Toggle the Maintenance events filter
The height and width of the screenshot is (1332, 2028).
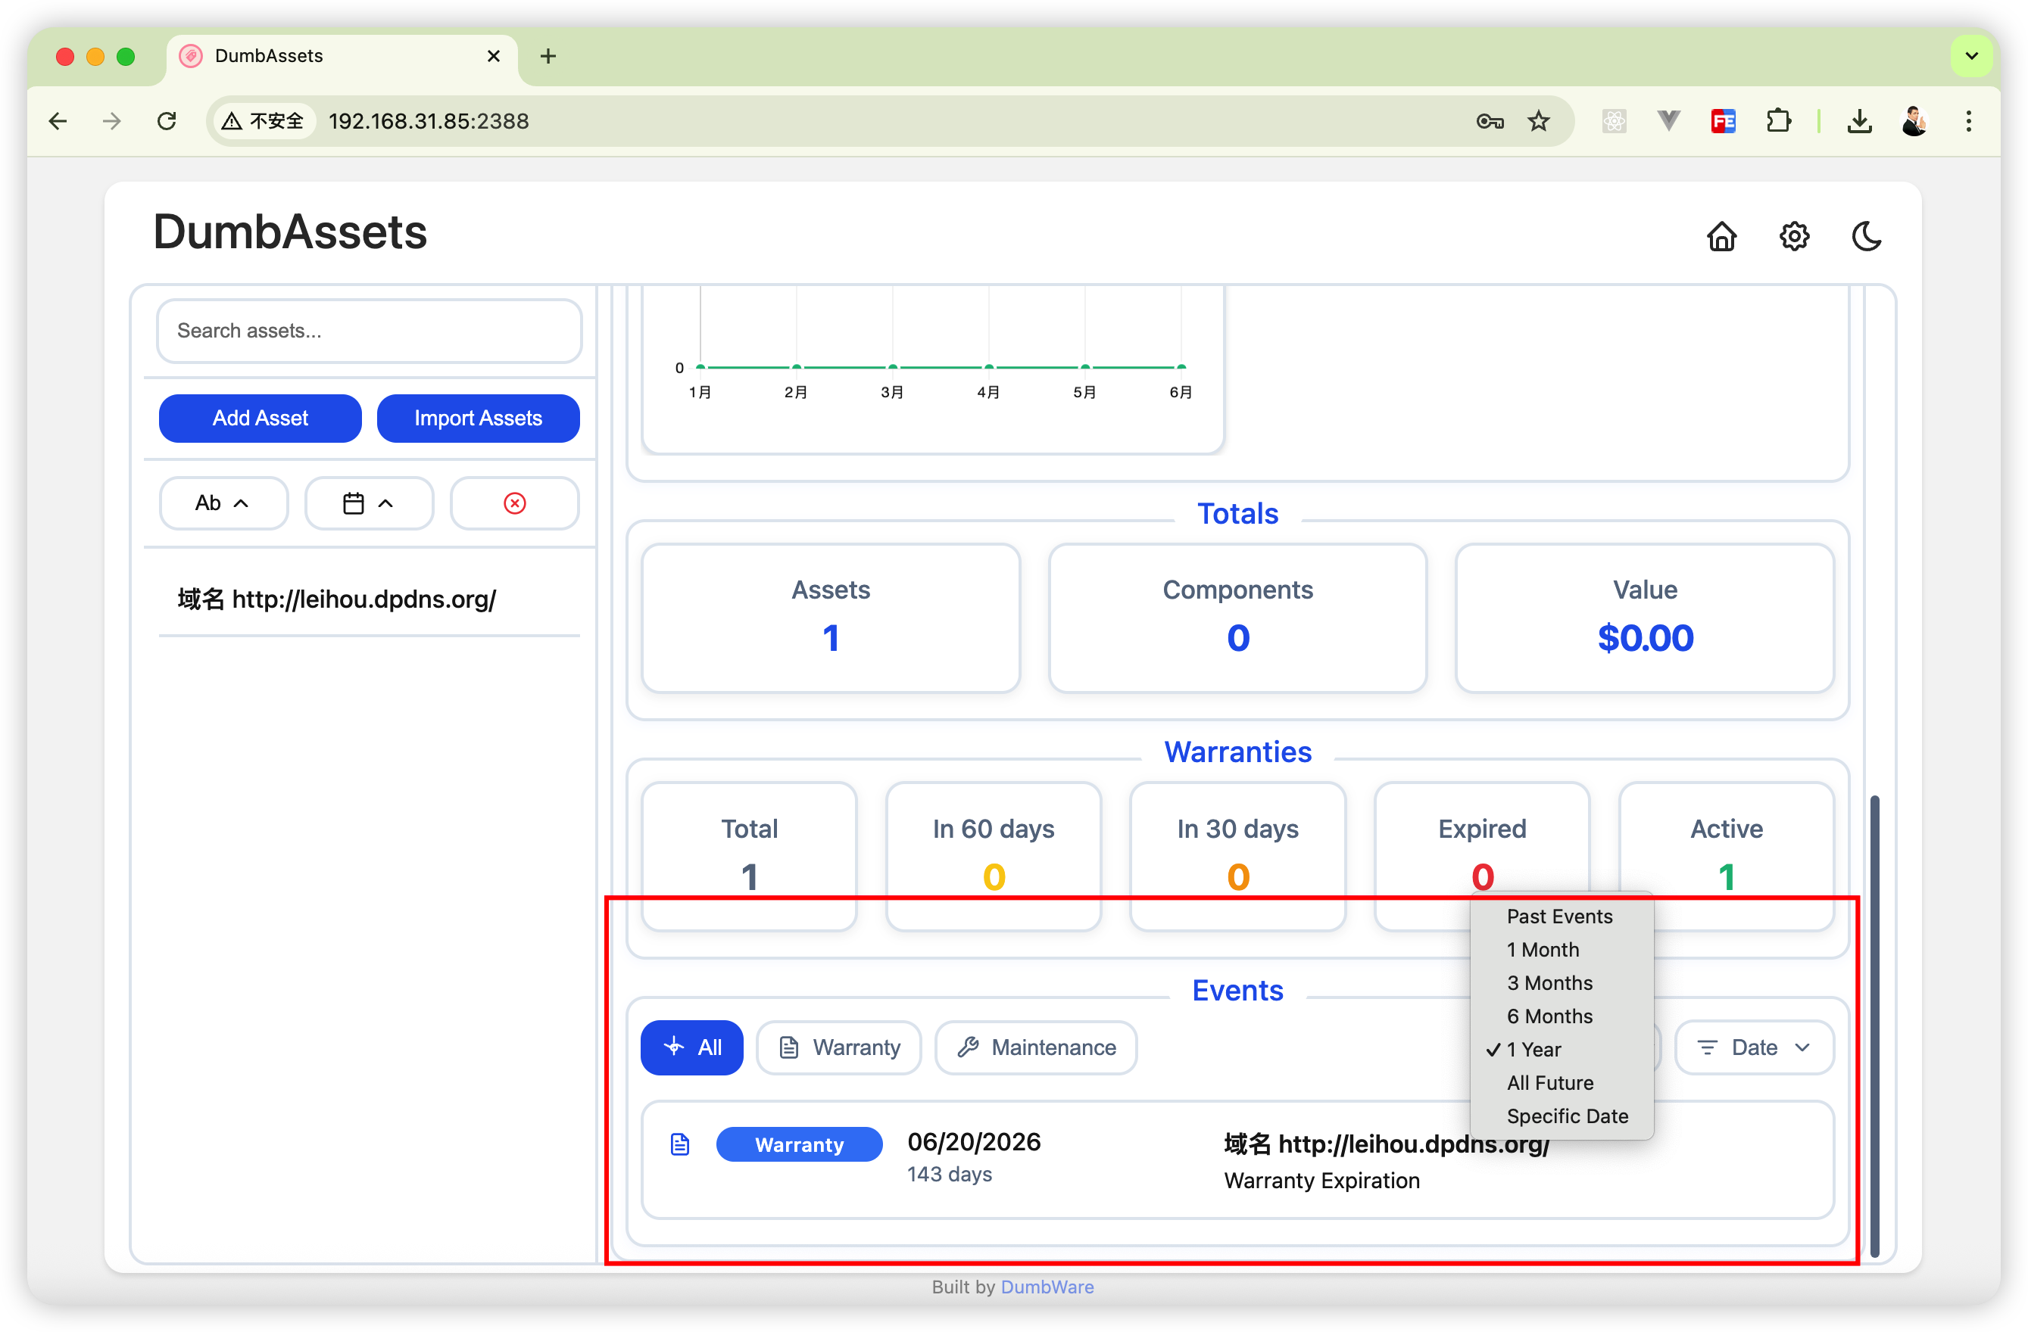(x=1035, y=1047)
